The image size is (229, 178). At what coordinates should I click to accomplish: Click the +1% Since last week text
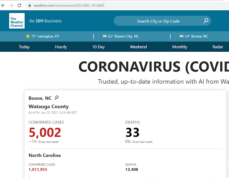(44, 142)
